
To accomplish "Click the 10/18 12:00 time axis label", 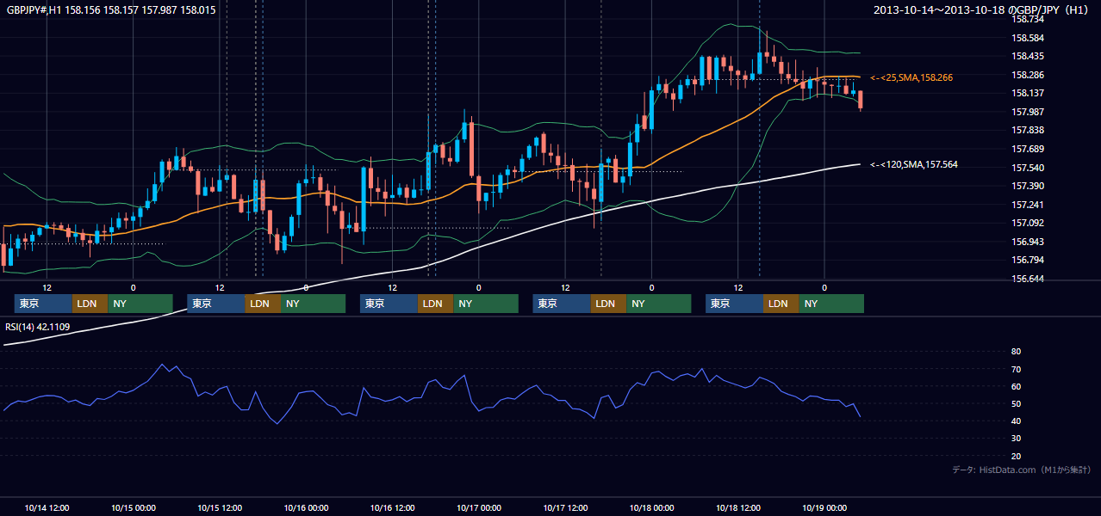I will [738, 507].
